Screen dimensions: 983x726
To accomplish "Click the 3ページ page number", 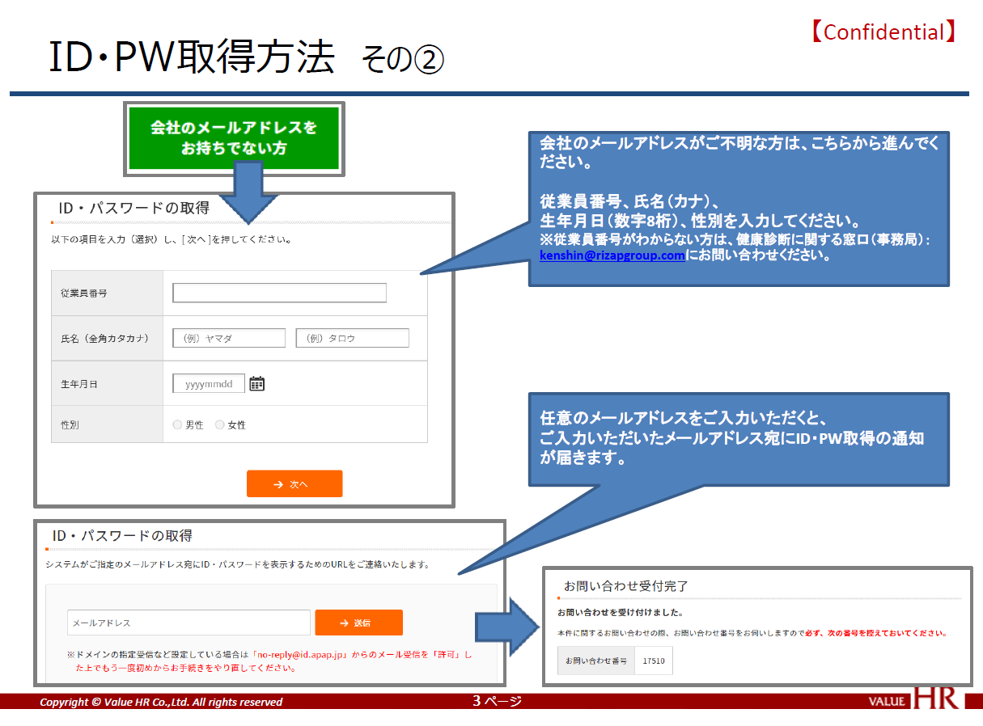I will point(497,701).
